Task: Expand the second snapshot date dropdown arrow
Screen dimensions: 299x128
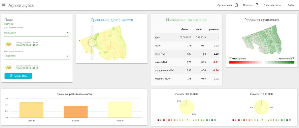Action: click(67, 56)
